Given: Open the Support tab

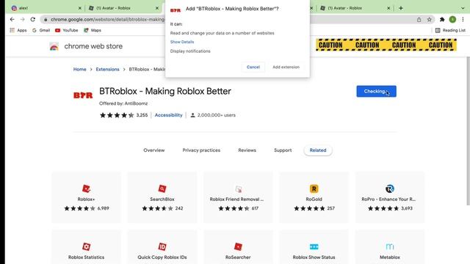Looking at the screenshot, I should coord(283,150).
